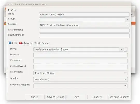
Task: Open the Keyboard mapping dropdown
Action: (x=80, y=86)
